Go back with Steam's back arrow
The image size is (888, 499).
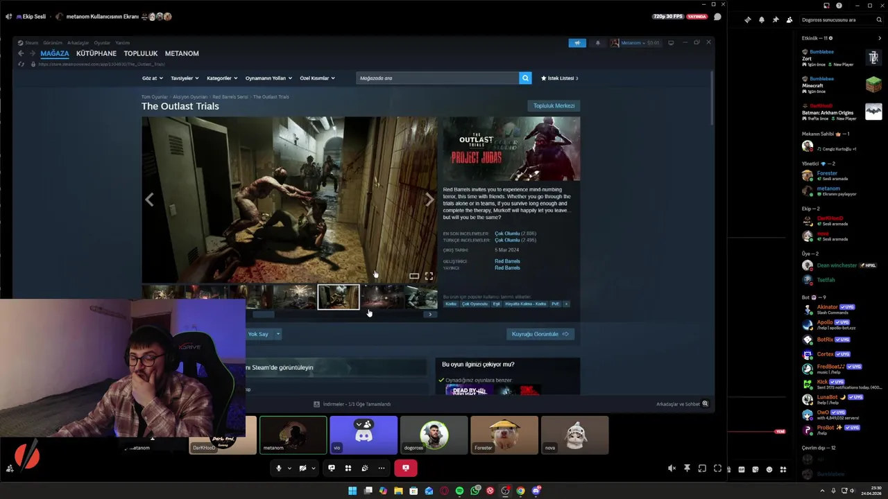[x=21, y=53]
